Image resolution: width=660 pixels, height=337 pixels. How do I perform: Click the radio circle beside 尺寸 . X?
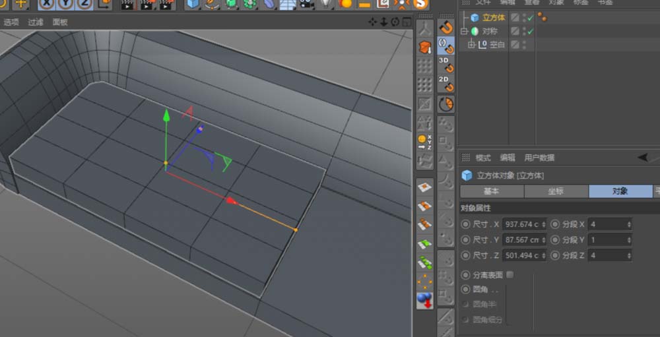466,224
